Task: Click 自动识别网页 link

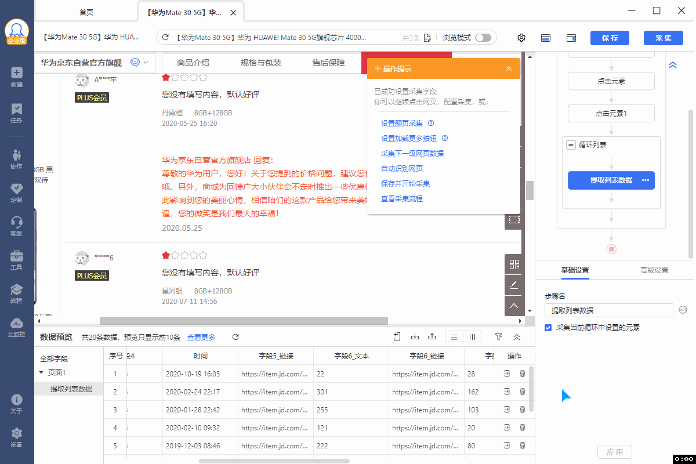Action: tap(402, 169)
